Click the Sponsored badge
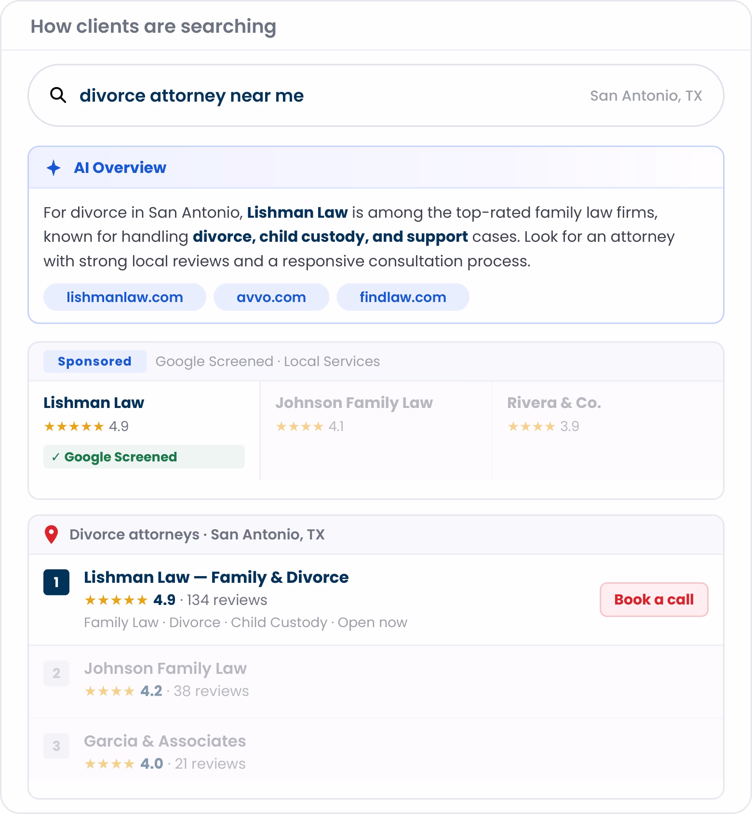The height and width of the screenshot is (814, 752). [x=95, y=361]
